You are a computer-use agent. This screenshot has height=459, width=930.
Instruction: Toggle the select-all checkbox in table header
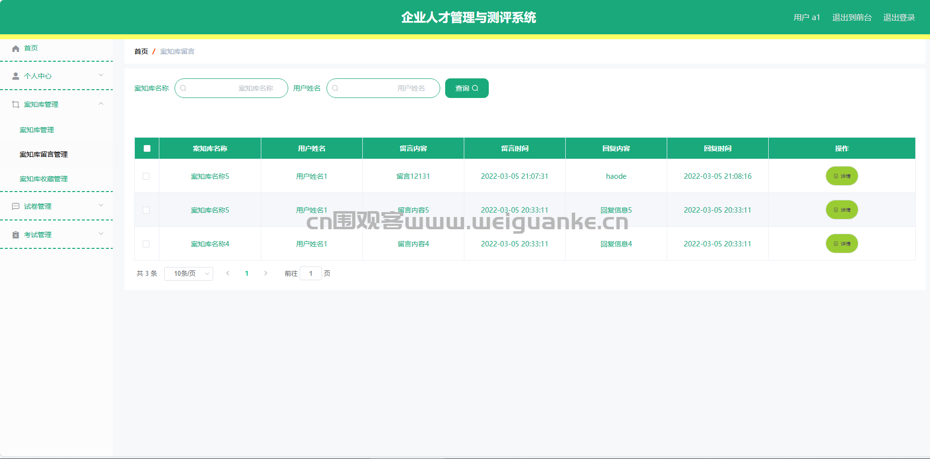[x=147, y=148]
